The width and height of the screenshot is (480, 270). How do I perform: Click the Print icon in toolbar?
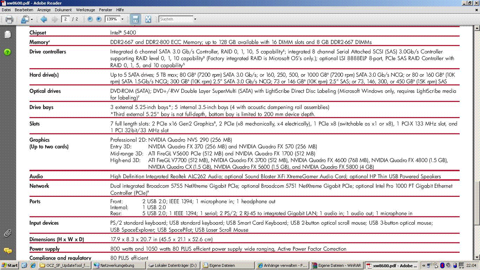click(x=9, y=19)
